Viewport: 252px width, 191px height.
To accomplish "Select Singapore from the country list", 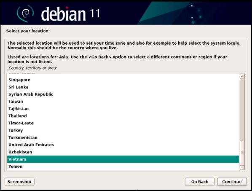I will [123, 80].
